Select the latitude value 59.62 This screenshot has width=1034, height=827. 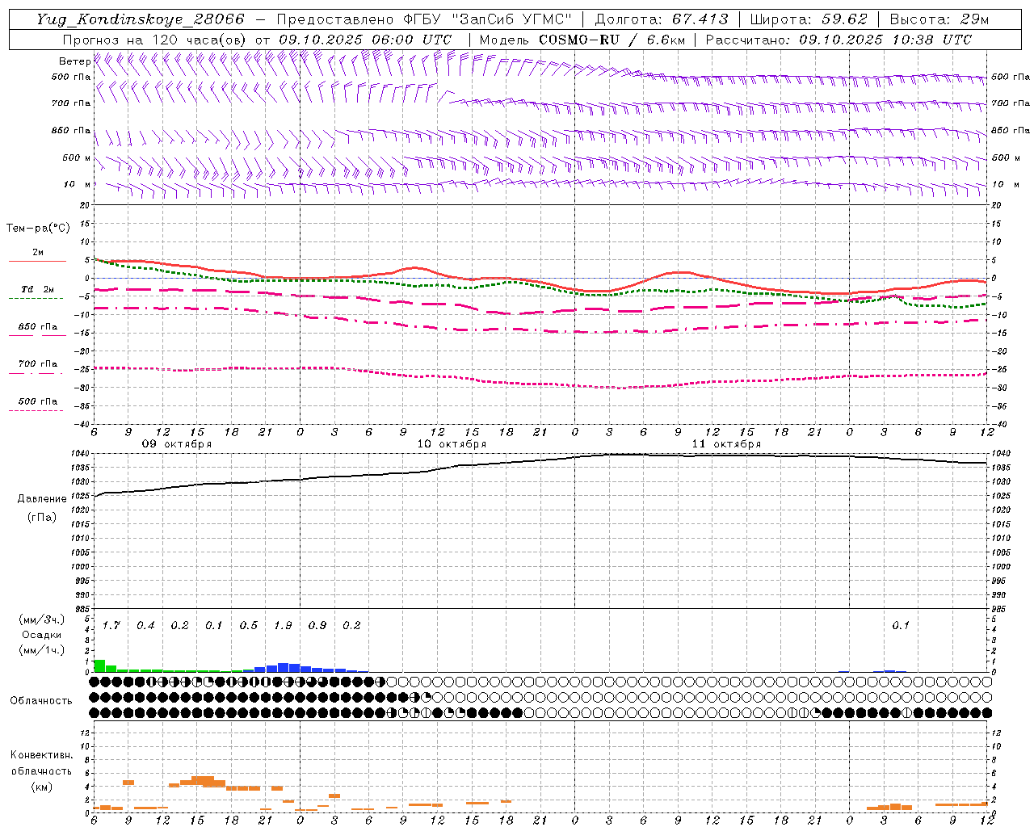click(x=846, y=19)
